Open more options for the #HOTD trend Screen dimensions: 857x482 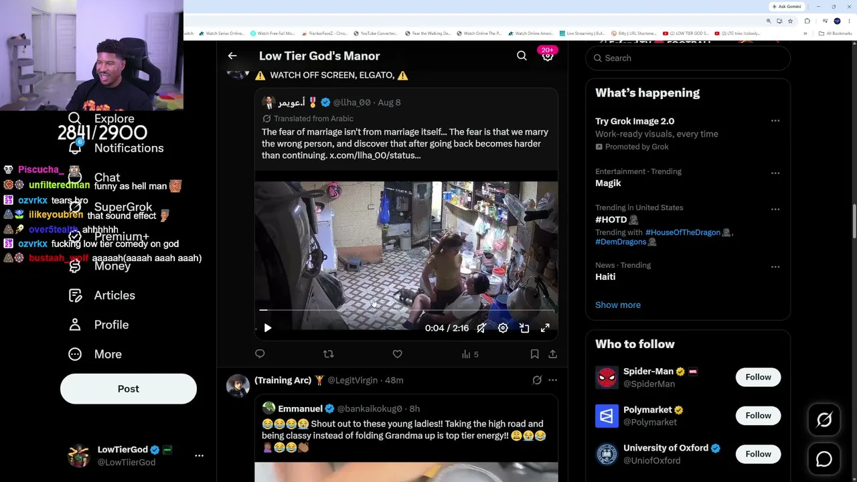pos(775,210)
